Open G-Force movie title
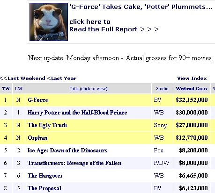Screen dimensions: 215x193 click(38, 100)
